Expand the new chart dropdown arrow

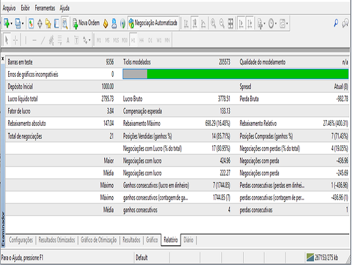[13, 23]
